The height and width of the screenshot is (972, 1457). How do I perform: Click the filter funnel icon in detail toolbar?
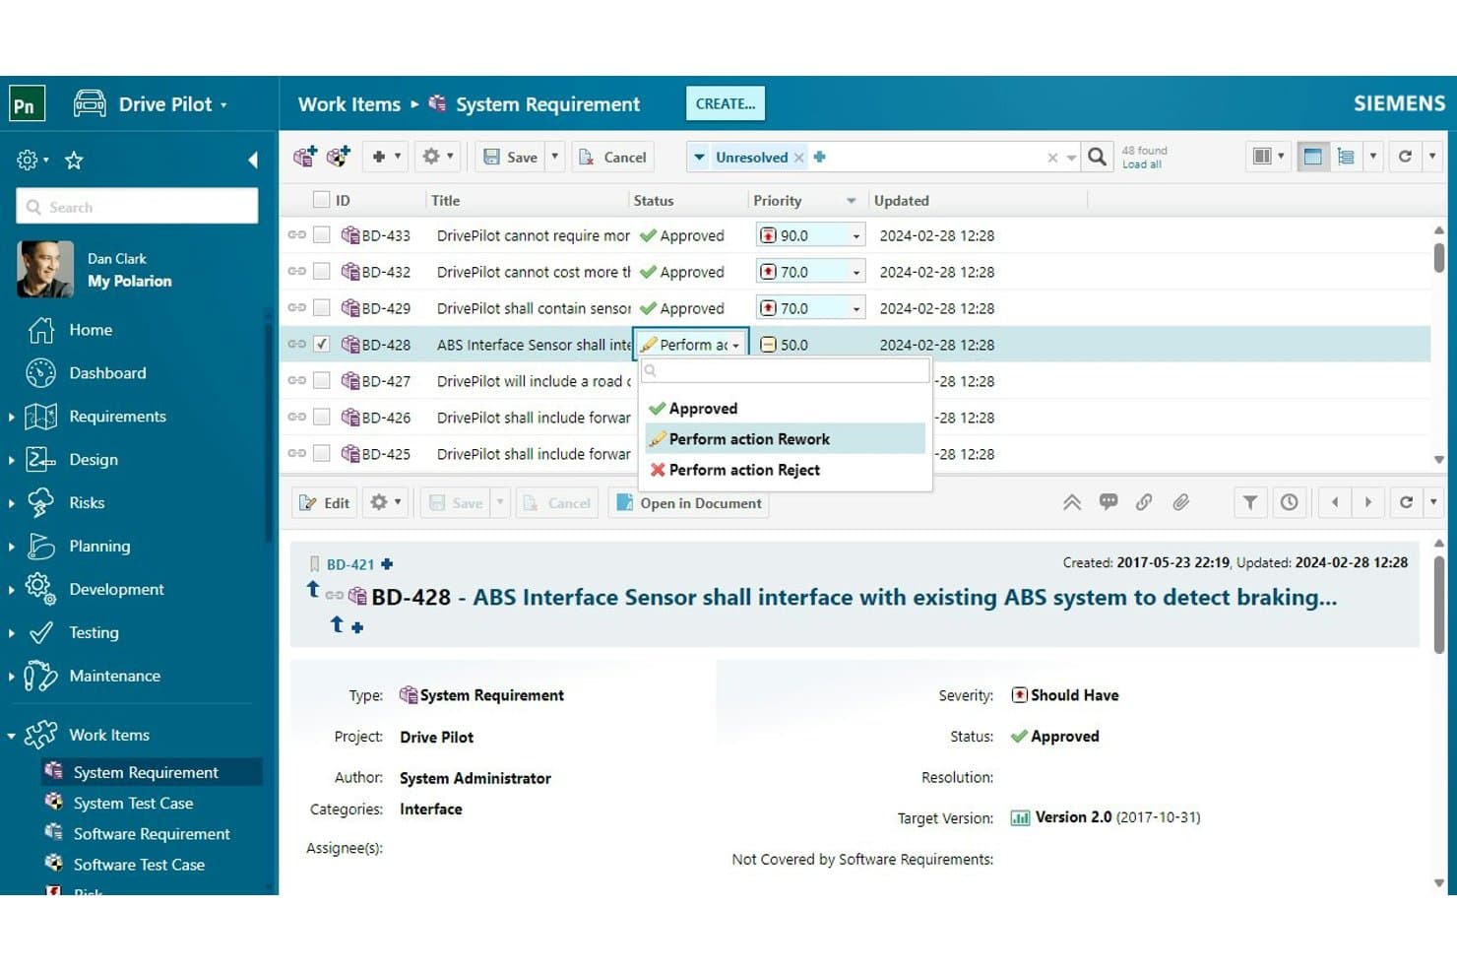pyautogui.click(x=1250, y=502)
